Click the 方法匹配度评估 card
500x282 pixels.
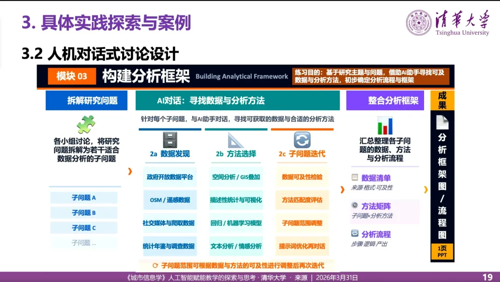302,200
